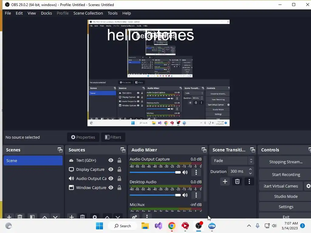Image resolution: width=311 pixels, height=233 pixels.
Task: Hide the Display Capture source
Action: pos(111,169)
